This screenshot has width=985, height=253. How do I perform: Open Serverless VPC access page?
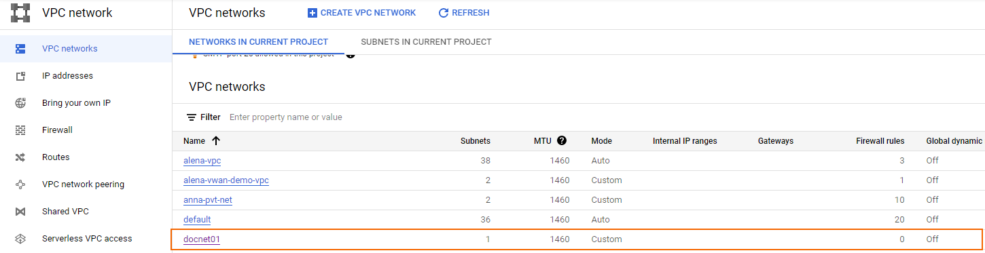[86, 239]
